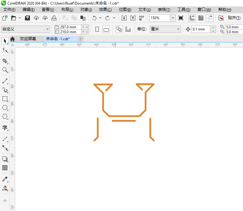Viewport: 243px width, 211px height.
Task: Open the 150% zoom level dropdown
Action: (x=173, y=18)
